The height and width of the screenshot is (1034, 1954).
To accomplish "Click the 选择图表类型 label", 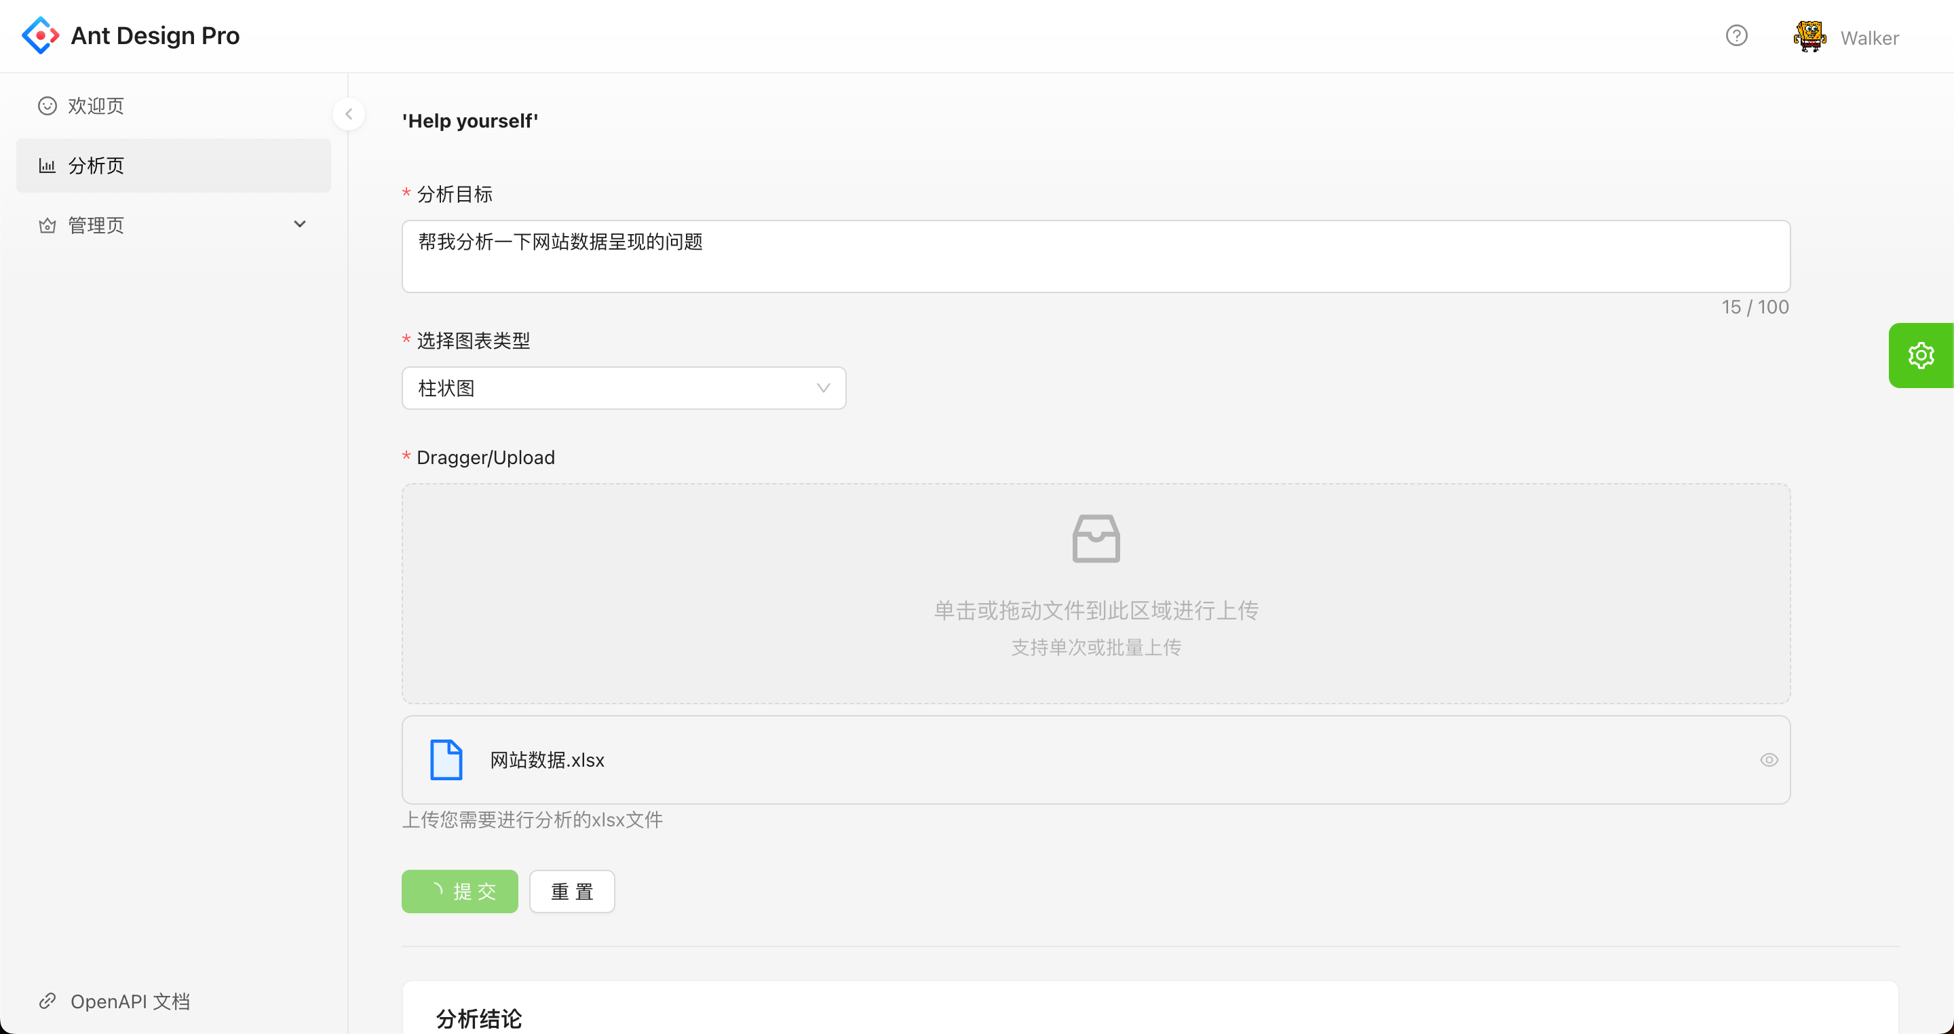I will [474, 341].
